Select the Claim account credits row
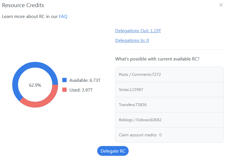Viewport: 225px width, 156px height. coord(169,135)
